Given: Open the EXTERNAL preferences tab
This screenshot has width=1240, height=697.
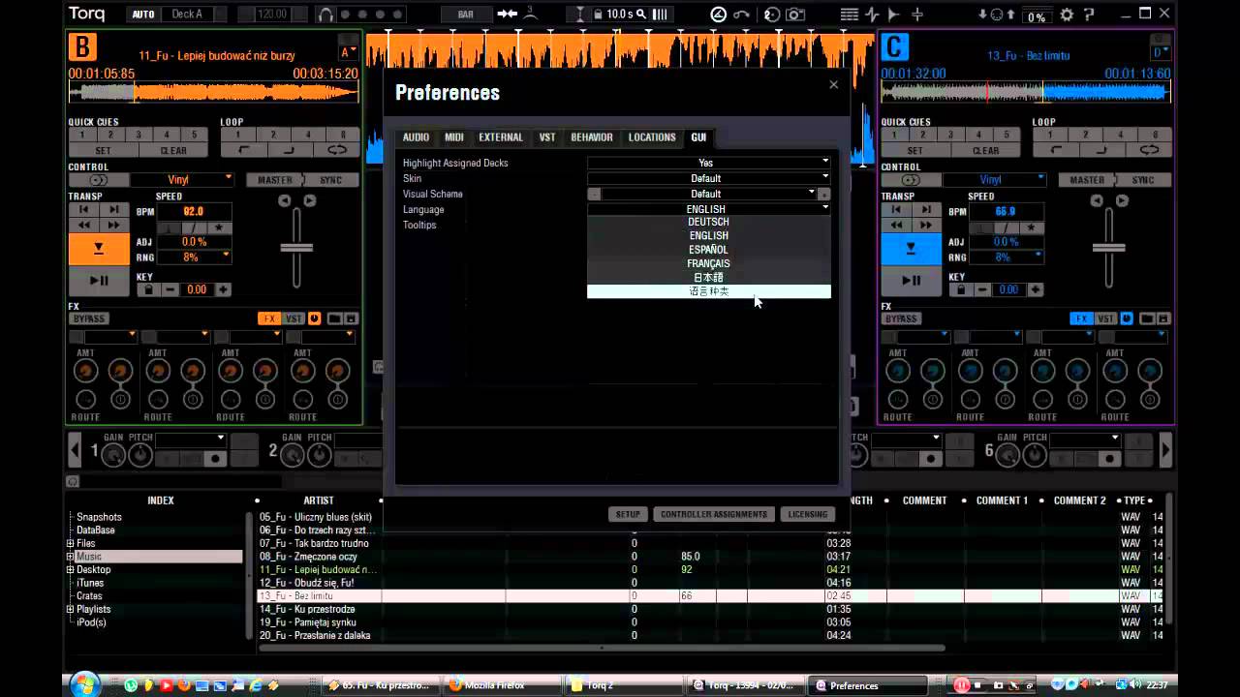Looking at the screenshot, I should [x=501, y=137].
